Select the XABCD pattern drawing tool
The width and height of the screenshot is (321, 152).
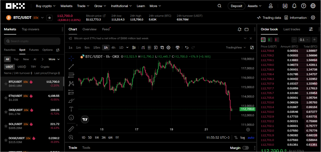coord(71,83)
